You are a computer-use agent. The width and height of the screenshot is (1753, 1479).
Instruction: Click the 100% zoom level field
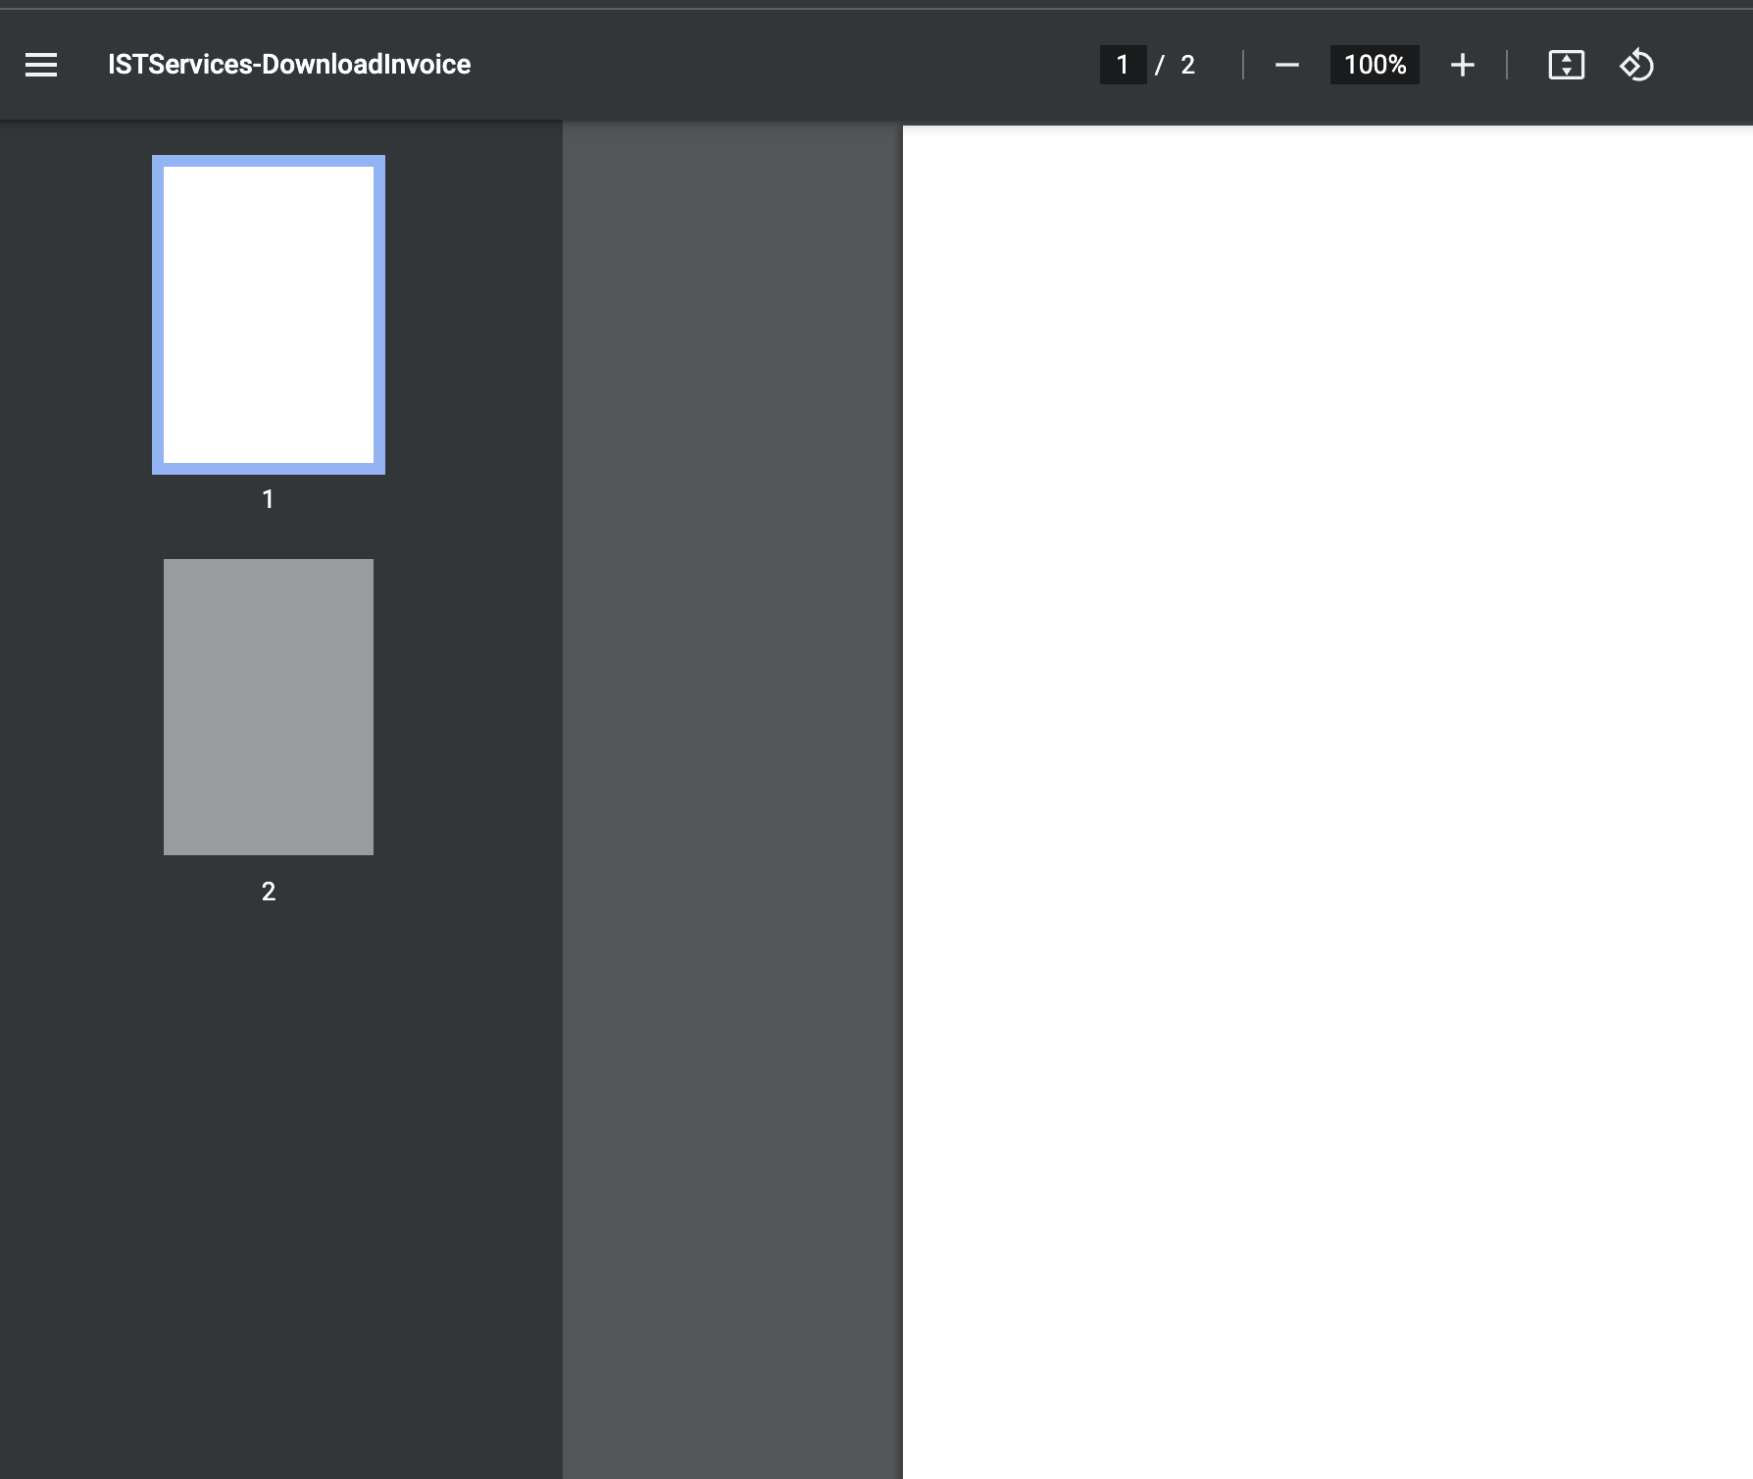click(x=1375, y=65)
